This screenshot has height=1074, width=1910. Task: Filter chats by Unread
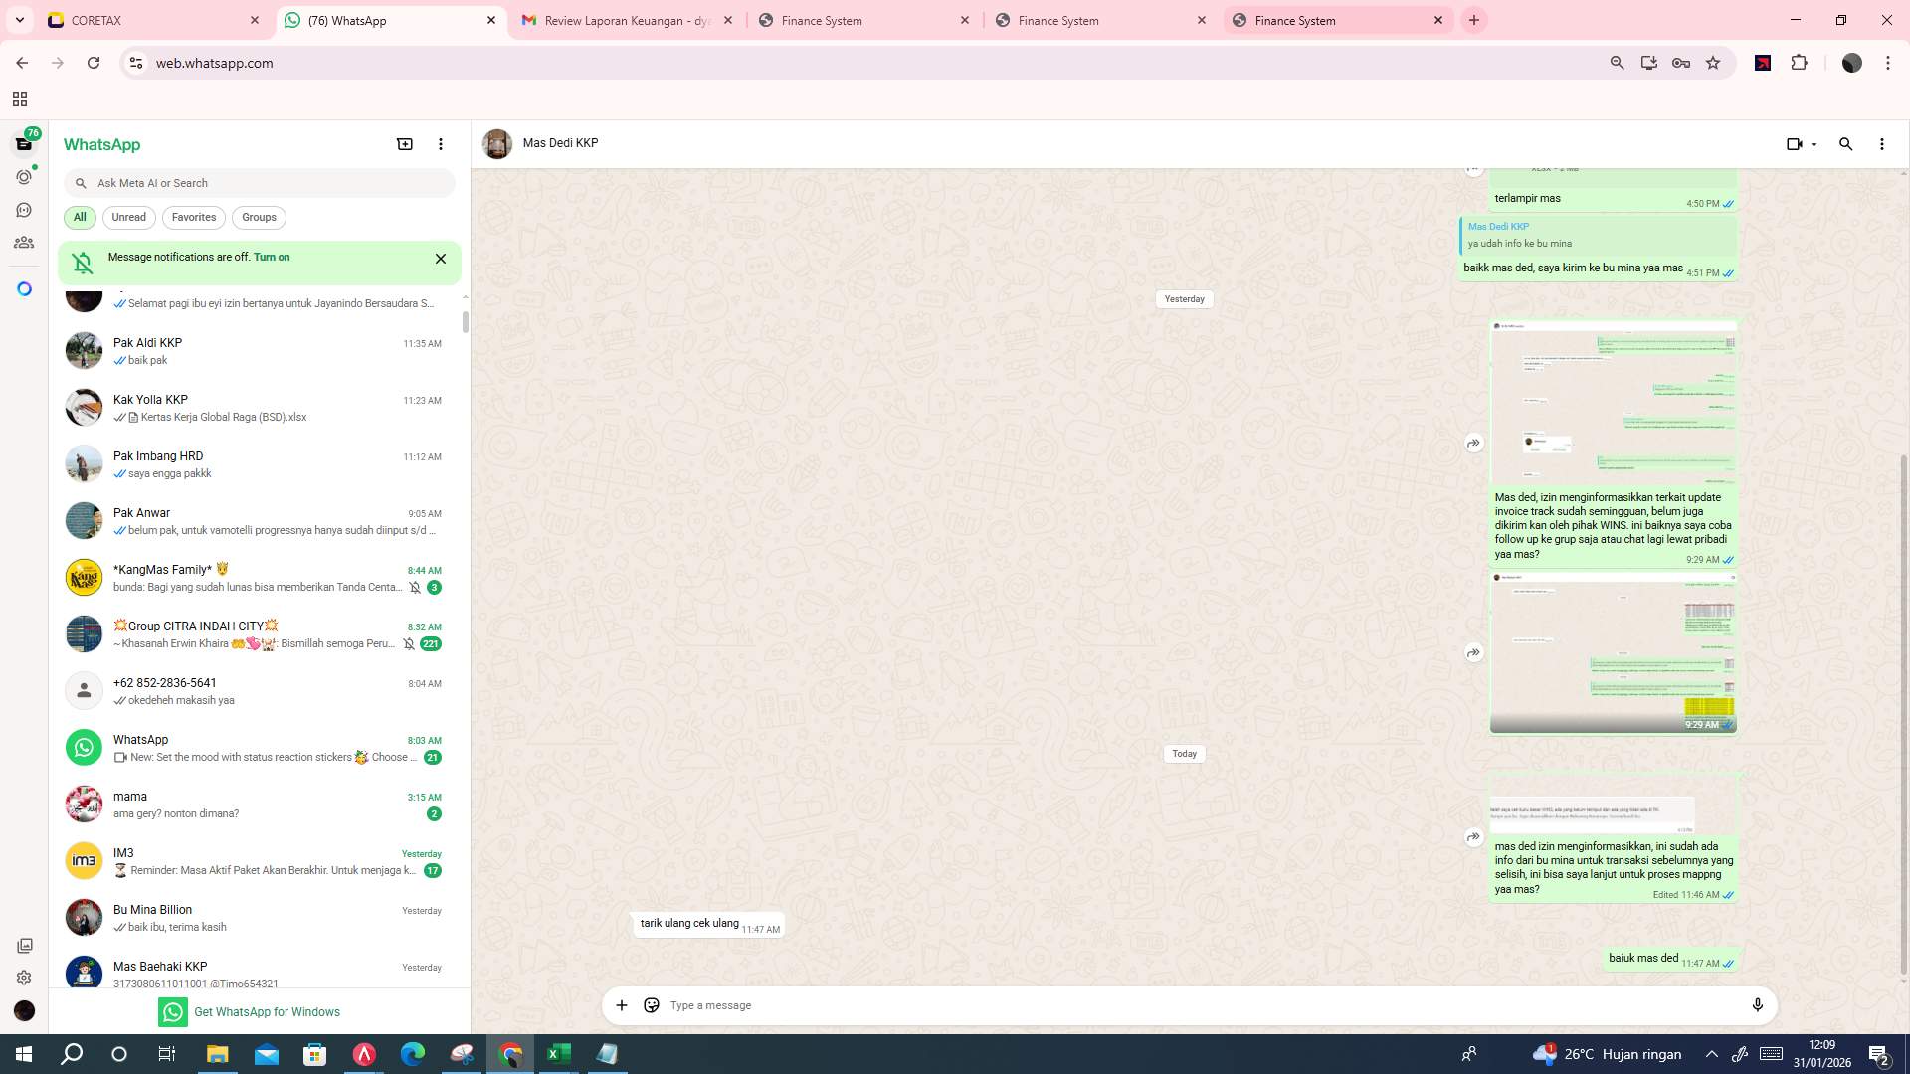tap(128, 217)
